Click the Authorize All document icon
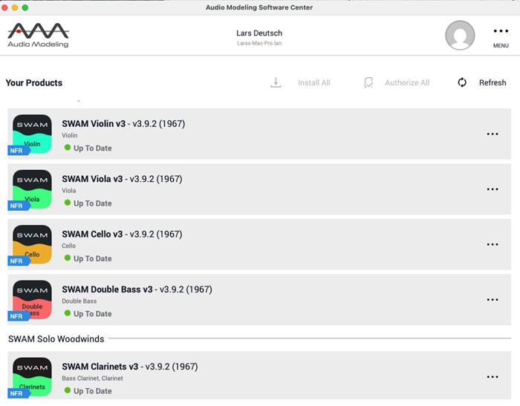This screenshot has height=406, width=520. (368, 82)
